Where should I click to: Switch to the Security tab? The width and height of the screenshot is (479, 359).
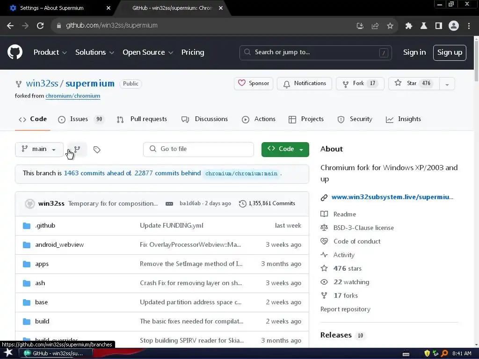tap(355, 119)
